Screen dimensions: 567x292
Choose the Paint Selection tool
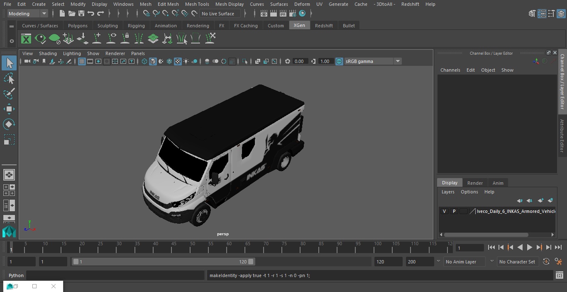(x=9, y=94)
